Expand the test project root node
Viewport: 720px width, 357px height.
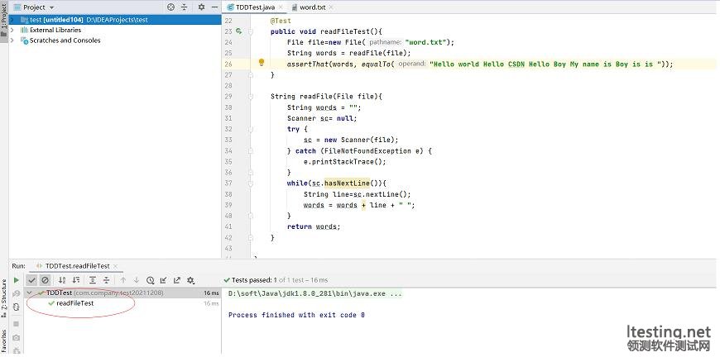12,20
